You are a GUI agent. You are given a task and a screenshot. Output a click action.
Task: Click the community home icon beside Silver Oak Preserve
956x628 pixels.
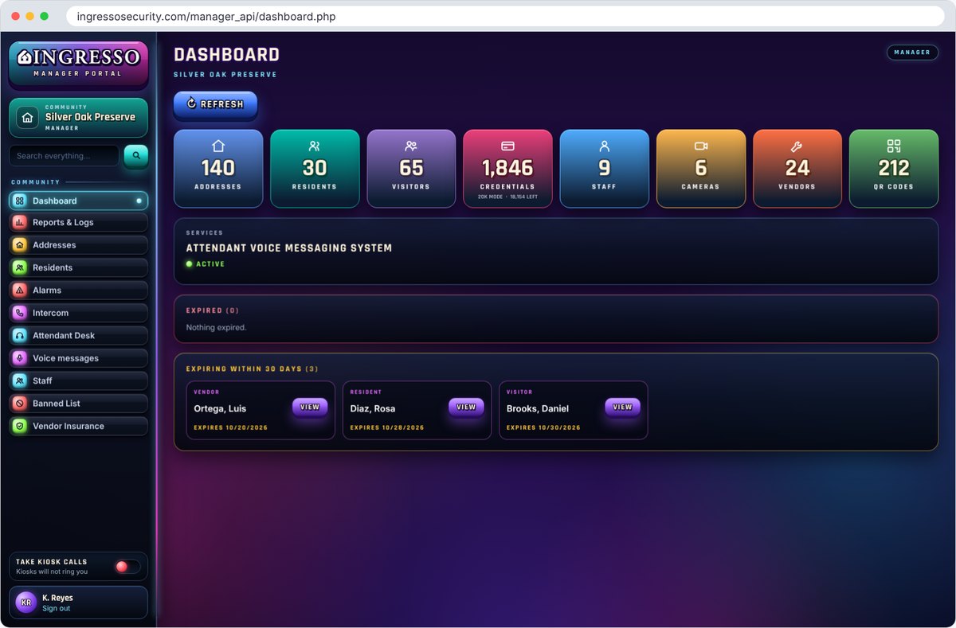pyautogui.click(x=28, y=118)
